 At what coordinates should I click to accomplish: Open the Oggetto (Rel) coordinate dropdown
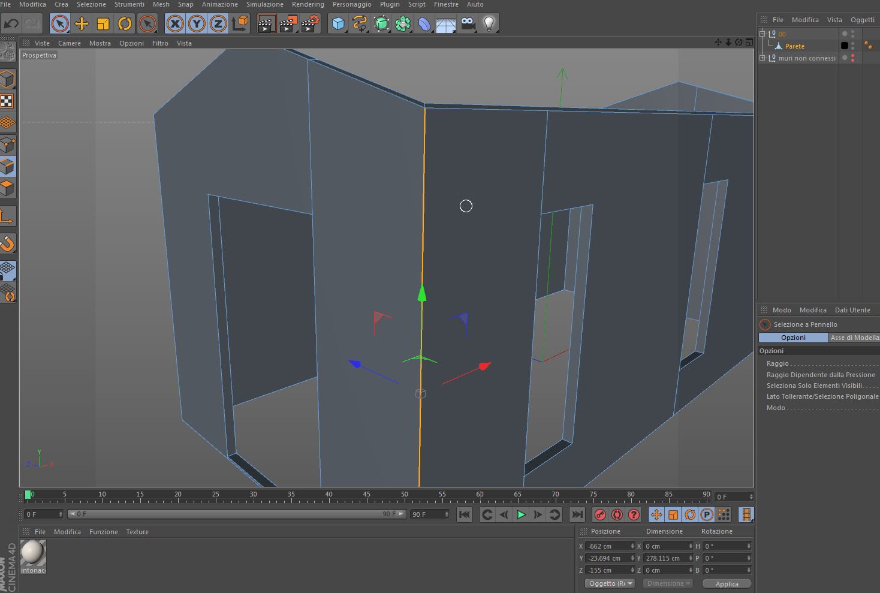[610, 583]
